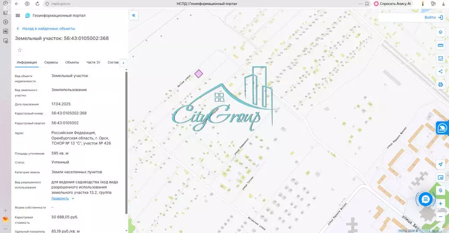449x233 pixels.
Task: Open the browser page options three dots
Action: click(x=360, y=4)
